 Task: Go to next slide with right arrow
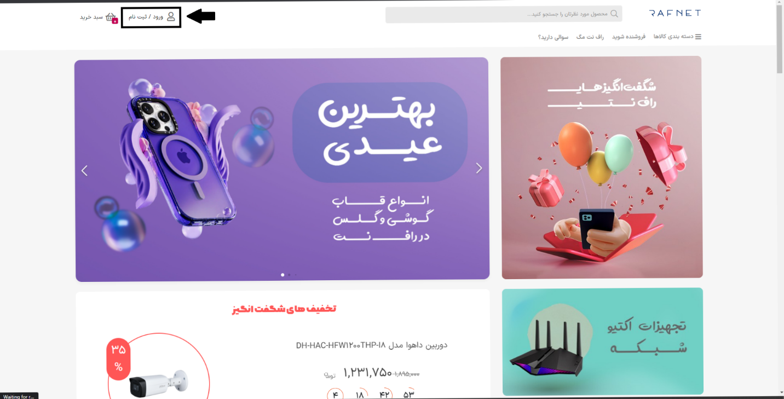[479, 168]
